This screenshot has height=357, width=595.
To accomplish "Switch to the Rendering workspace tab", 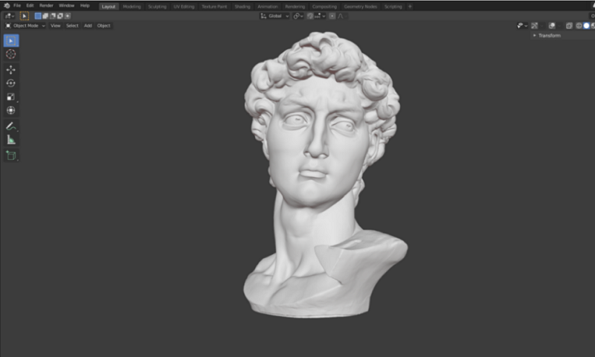I will pos(295,7).
